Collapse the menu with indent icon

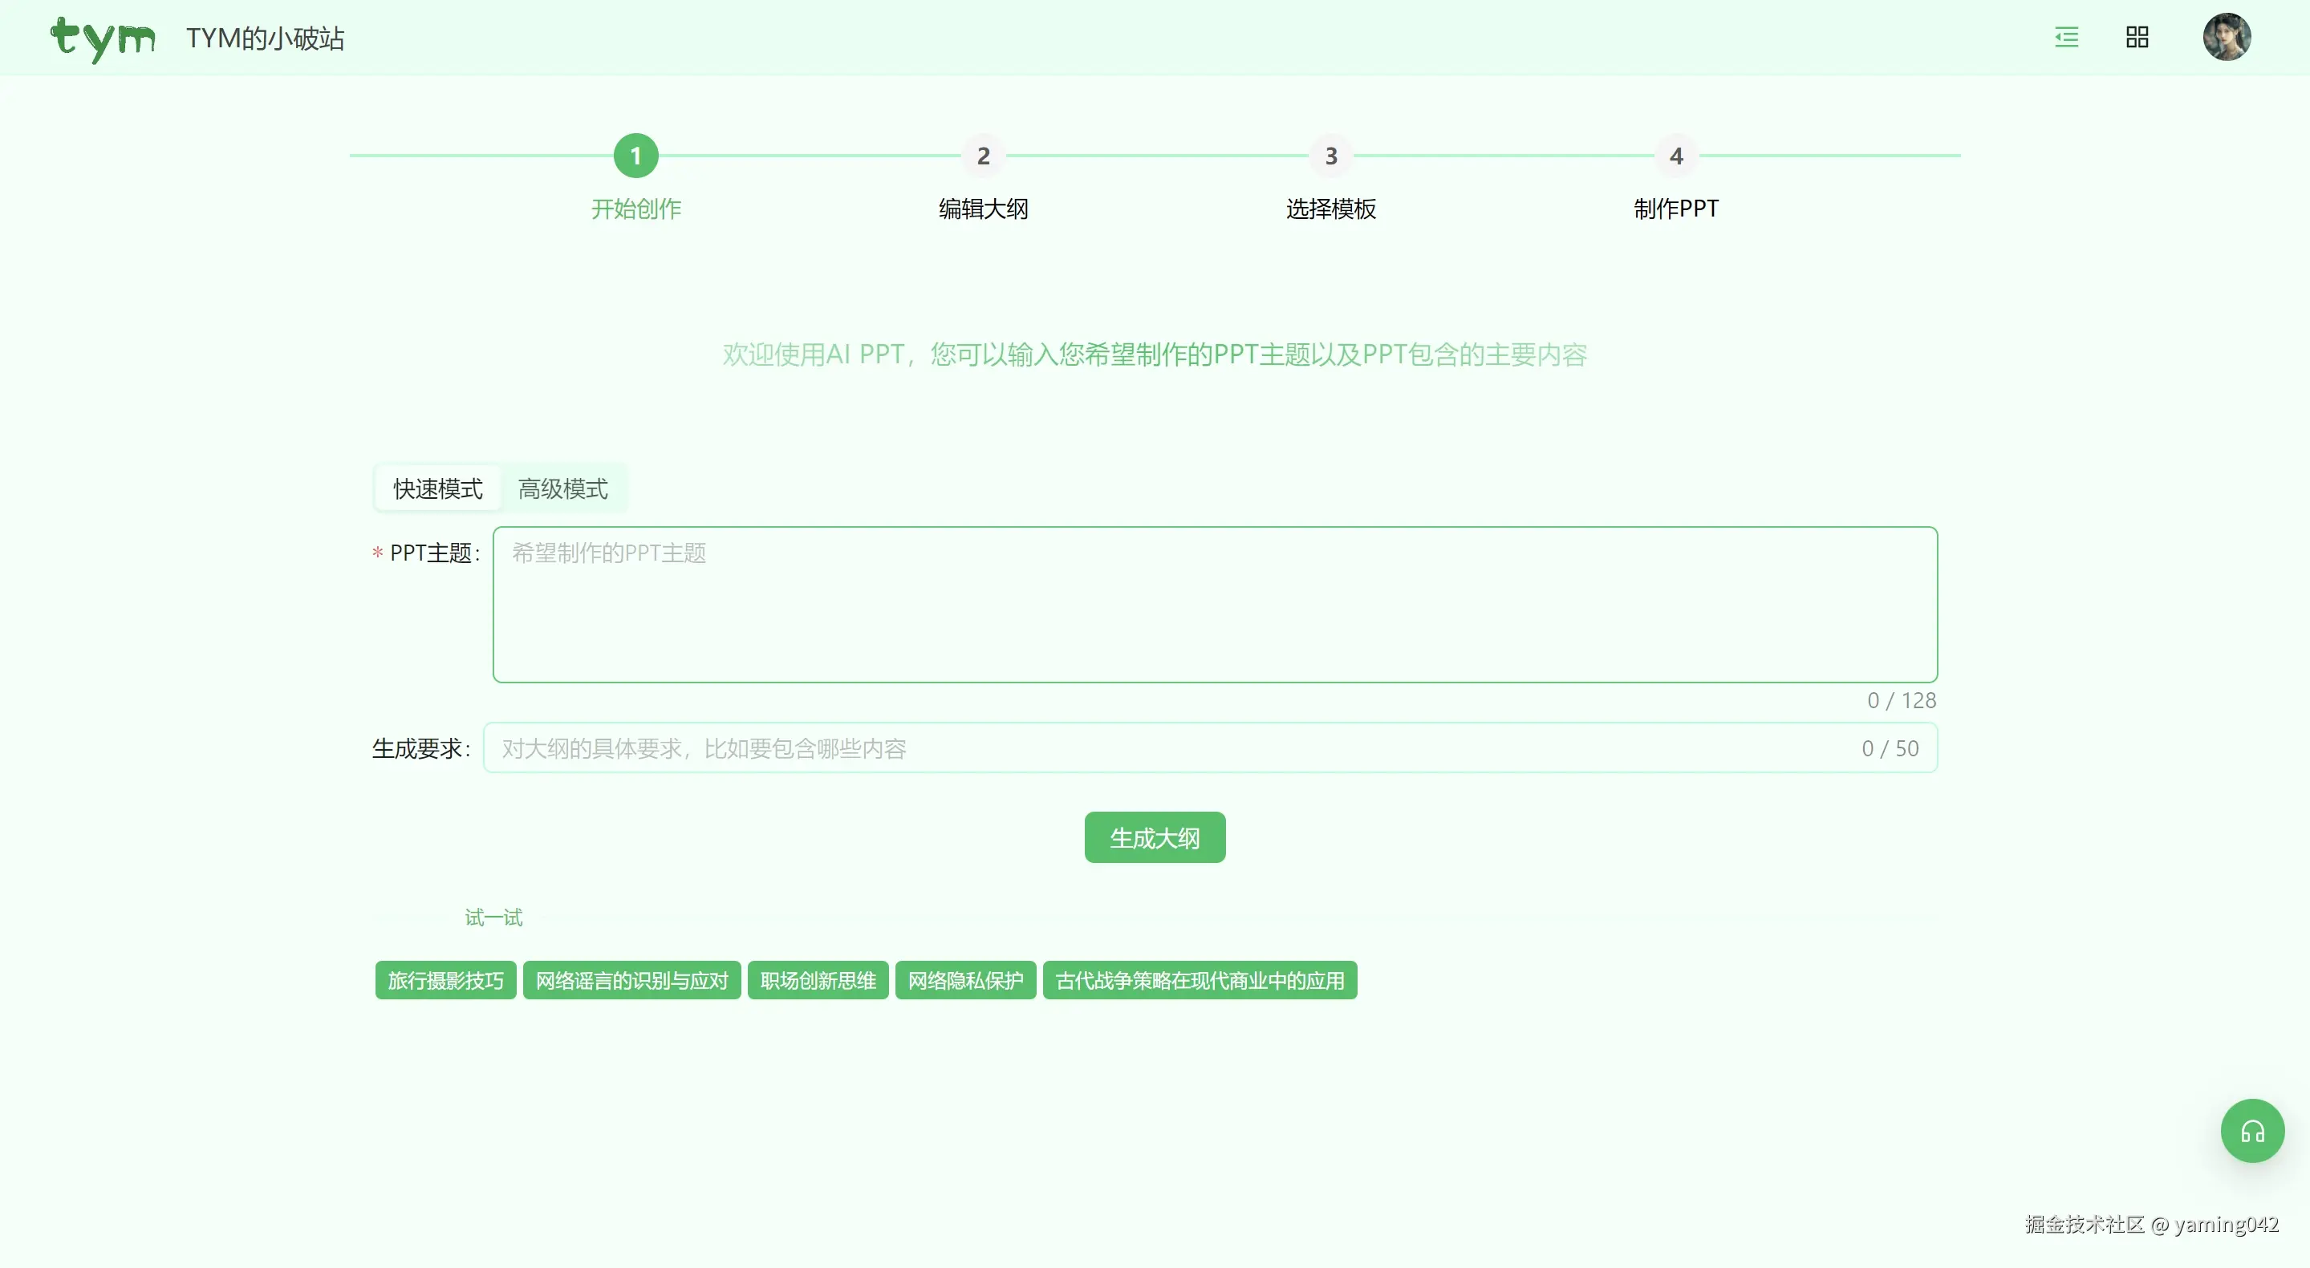pos(2066,37)
